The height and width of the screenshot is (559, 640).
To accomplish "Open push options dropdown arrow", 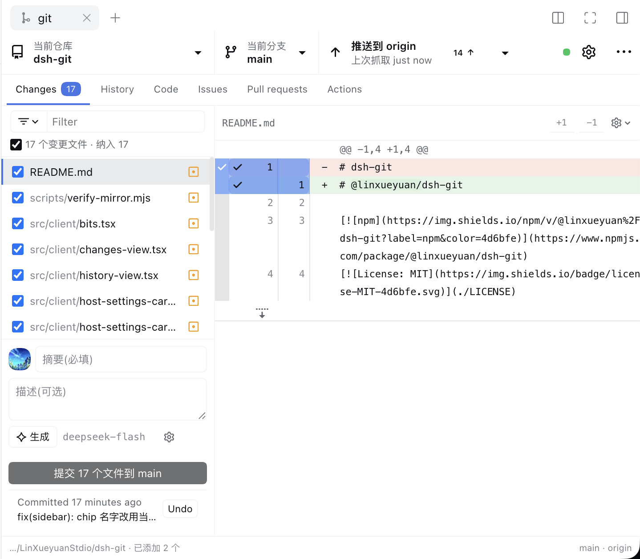I will tap(505, 53).
